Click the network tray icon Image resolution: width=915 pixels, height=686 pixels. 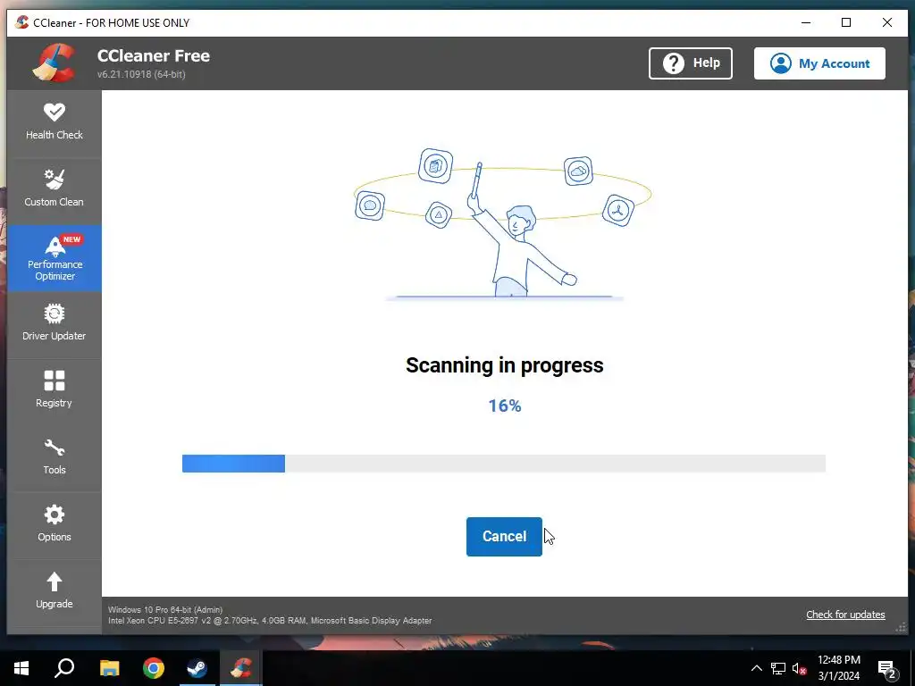(778, 668)
